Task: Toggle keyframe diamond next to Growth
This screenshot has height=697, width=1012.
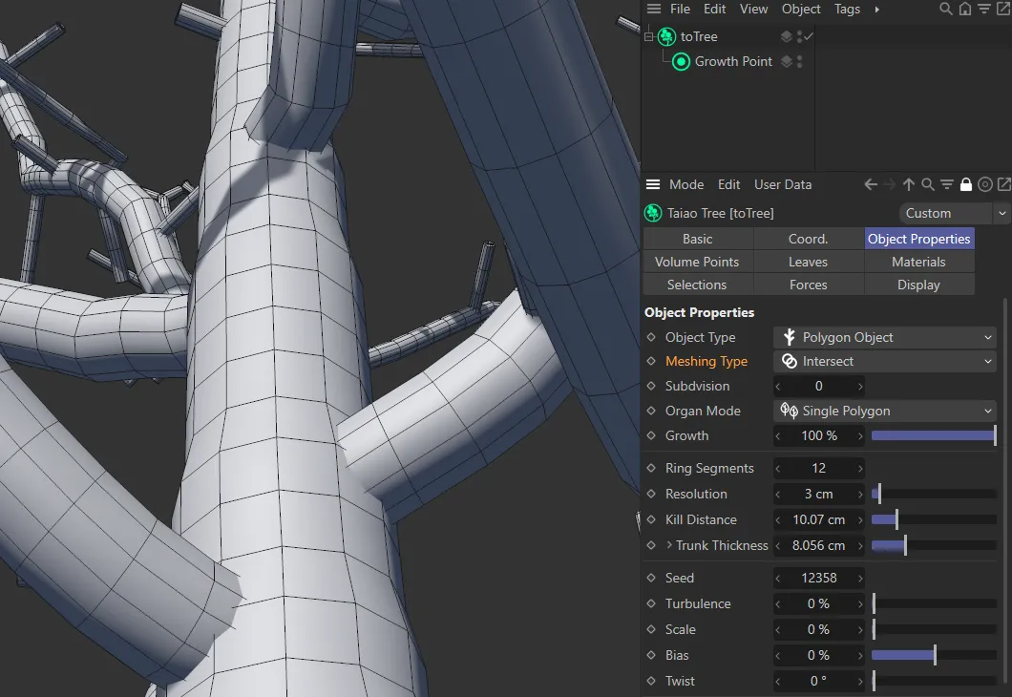Action: [651, 435]
